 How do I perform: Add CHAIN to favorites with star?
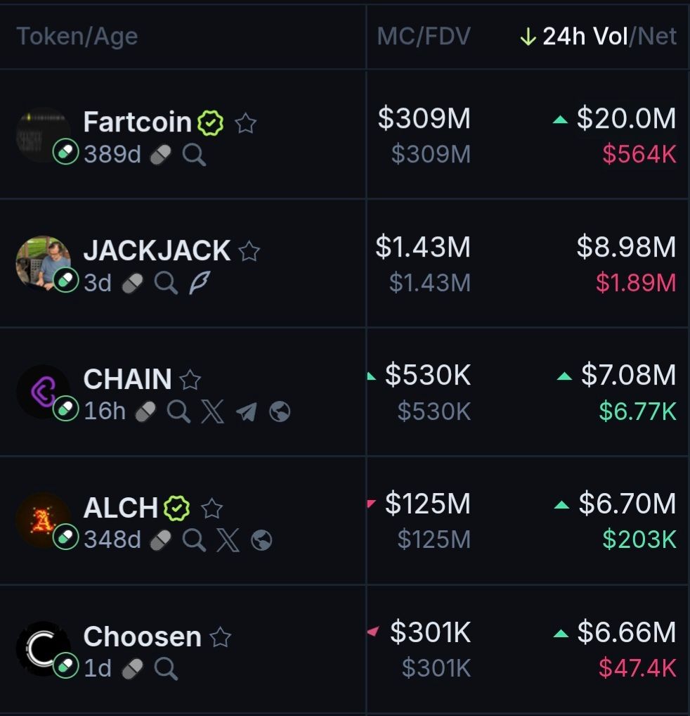pyautogui.click(x=190, y=381)
